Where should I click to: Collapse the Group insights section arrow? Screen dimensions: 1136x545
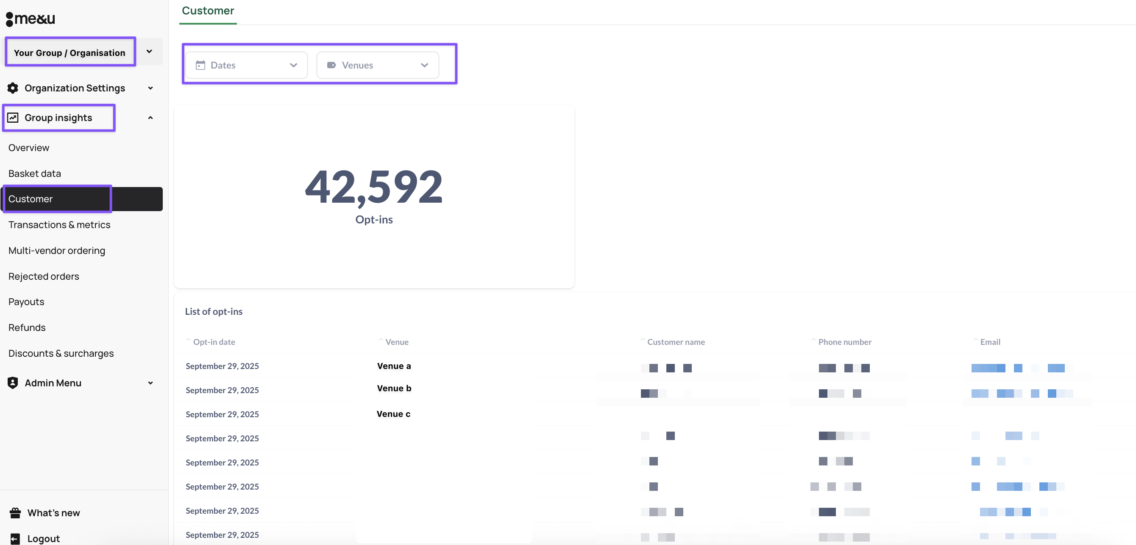150,118
